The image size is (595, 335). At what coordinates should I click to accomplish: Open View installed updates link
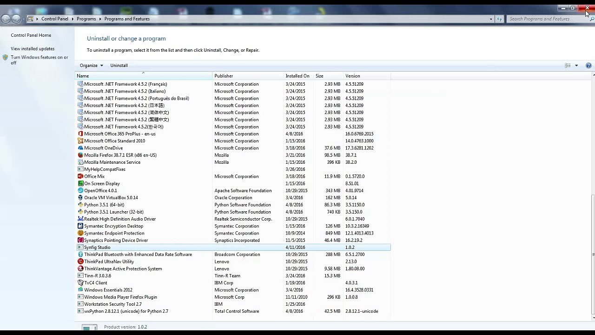33,49
